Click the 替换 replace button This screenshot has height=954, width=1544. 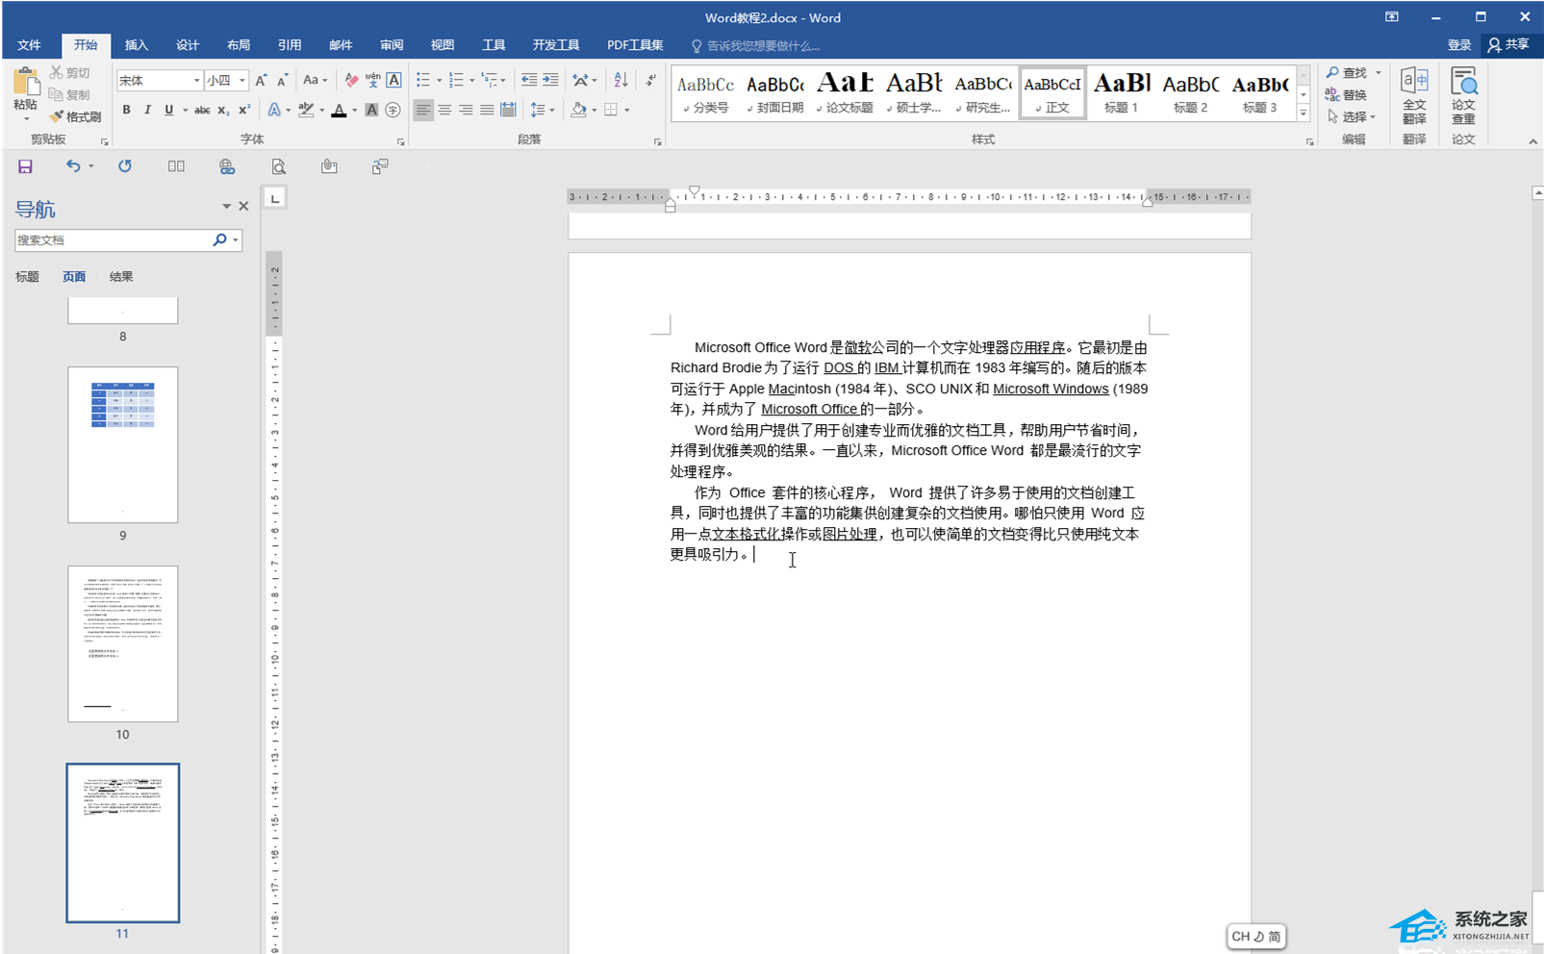(x=1346, y=94)
